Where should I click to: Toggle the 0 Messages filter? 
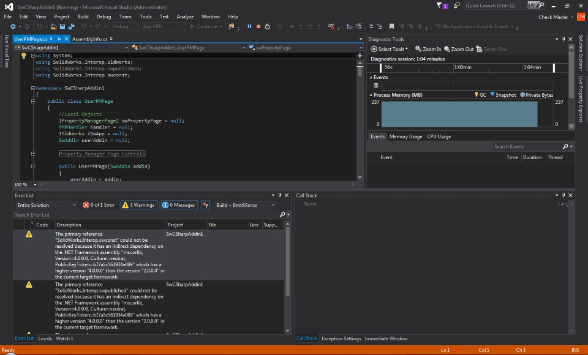tap(179, 205)
